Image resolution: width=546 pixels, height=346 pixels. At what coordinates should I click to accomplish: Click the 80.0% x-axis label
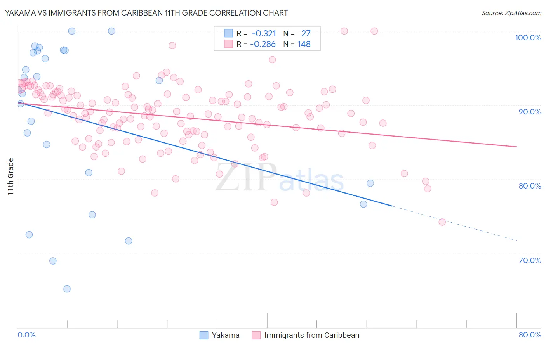point(530,335)
